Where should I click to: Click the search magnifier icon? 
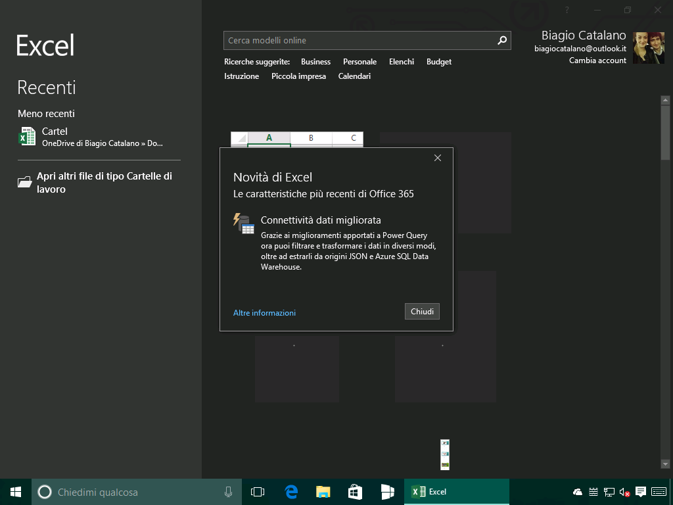(x=501, y=40)
